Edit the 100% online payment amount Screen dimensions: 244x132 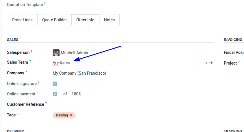click(x=76, y=94)
